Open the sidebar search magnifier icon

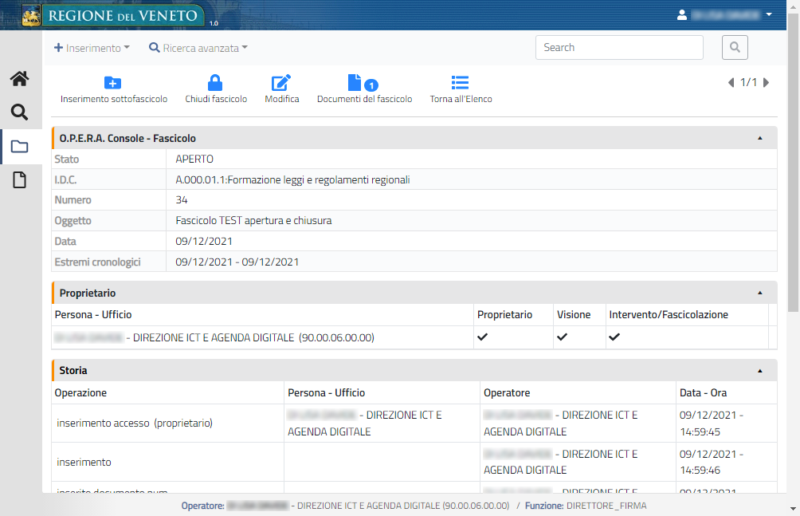(x=19, y=112)
